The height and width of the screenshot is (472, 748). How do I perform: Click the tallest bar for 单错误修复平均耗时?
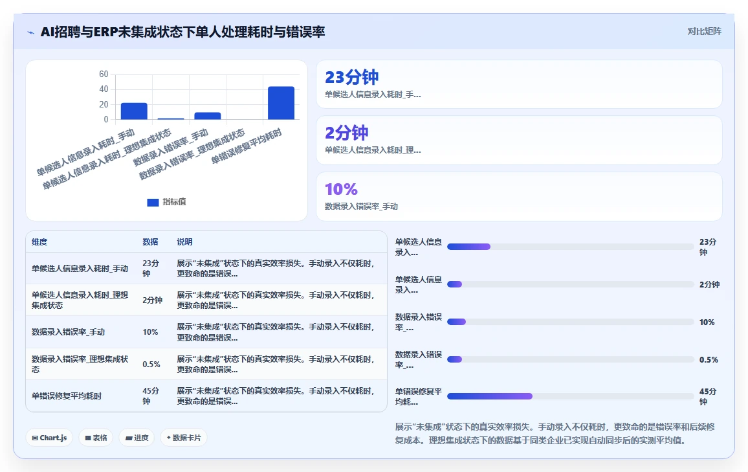point(281,102)
